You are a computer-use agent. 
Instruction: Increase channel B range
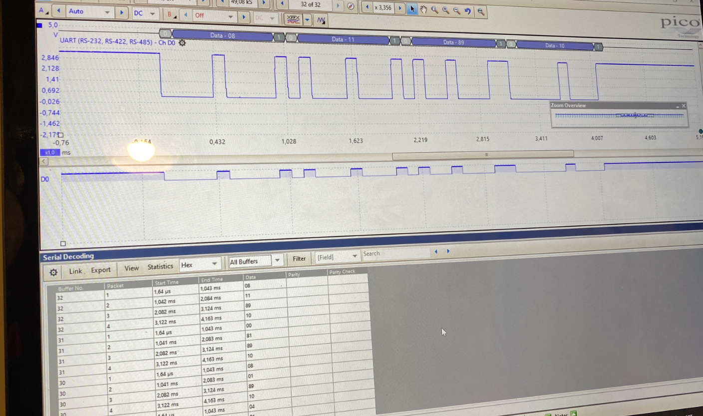pos(244,17)
